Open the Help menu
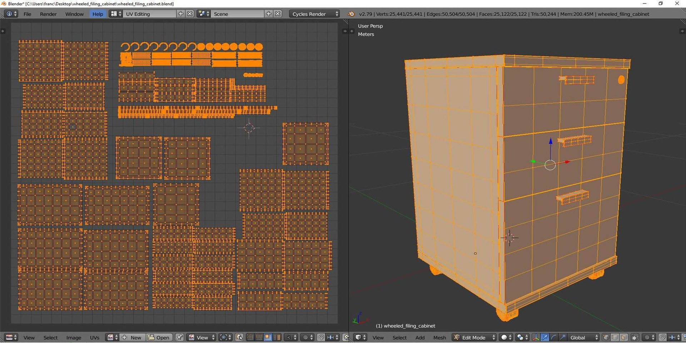This screenshot has width=686, height=343. pyautogui.click(x=98, y=14)
